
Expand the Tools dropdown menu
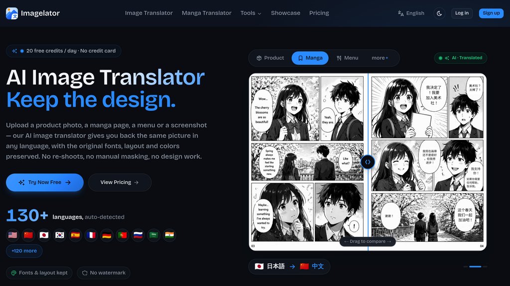click(251, 13)
